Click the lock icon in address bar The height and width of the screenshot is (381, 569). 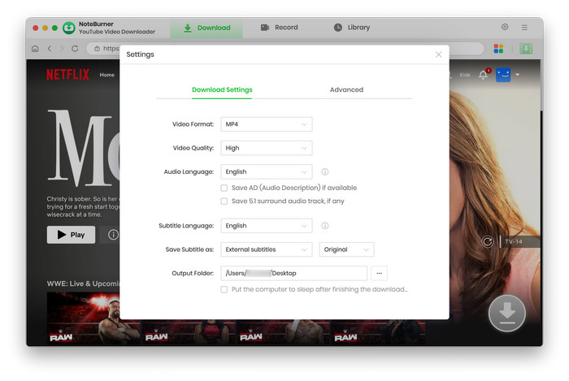coord(97,49)
